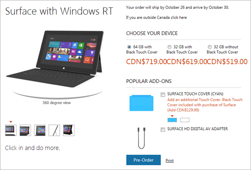
Task: View the side-profile kickstand thumbnail
Action: (x=54, y=130)
